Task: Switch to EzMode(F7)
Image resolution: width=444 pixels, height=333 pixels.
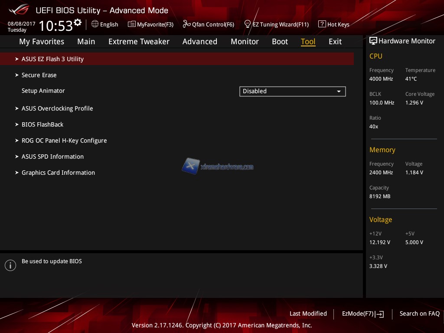Action: click(362, 314)
